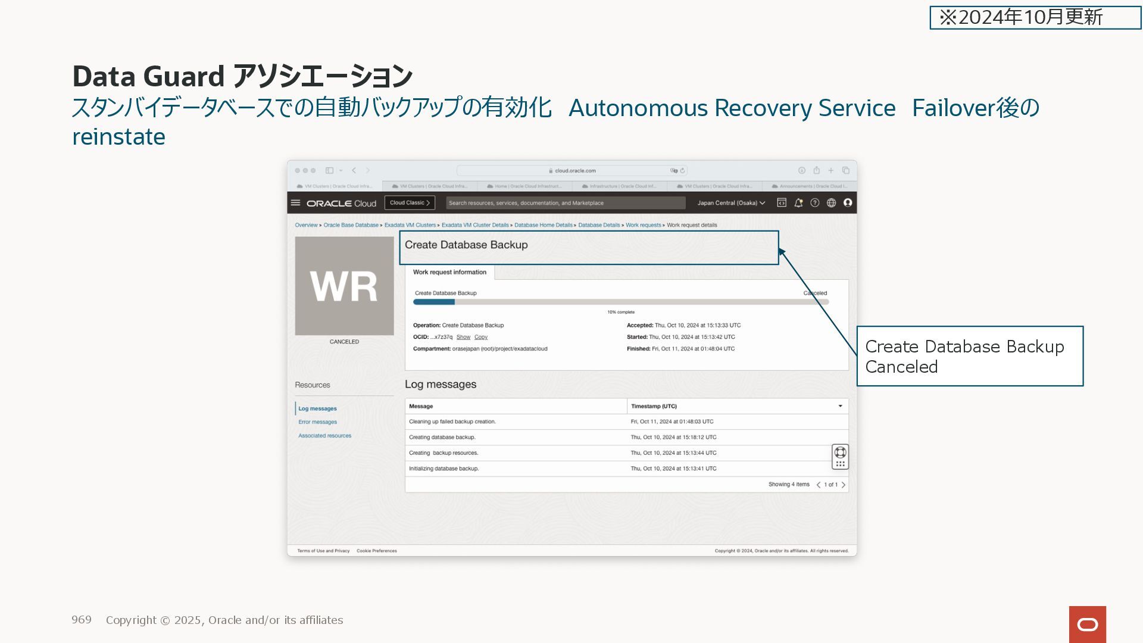The width and height of the screenshot is (1143, 643).
Task: Open the notifications bell icon
Action: [x=798, y=203]
